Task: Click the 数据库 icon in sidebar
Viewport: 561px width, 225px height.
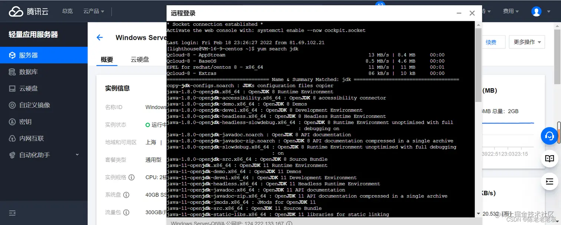Action: (12, 72)
